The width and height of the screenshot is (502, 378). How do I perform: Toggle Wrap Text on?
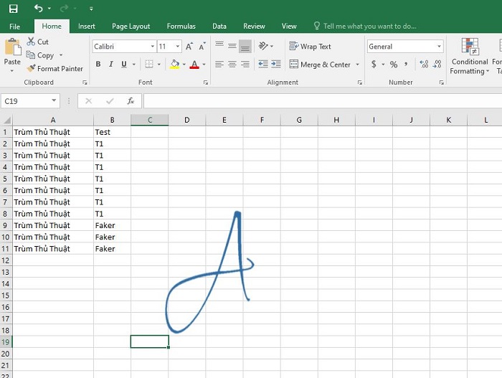(x=310, y=47)
